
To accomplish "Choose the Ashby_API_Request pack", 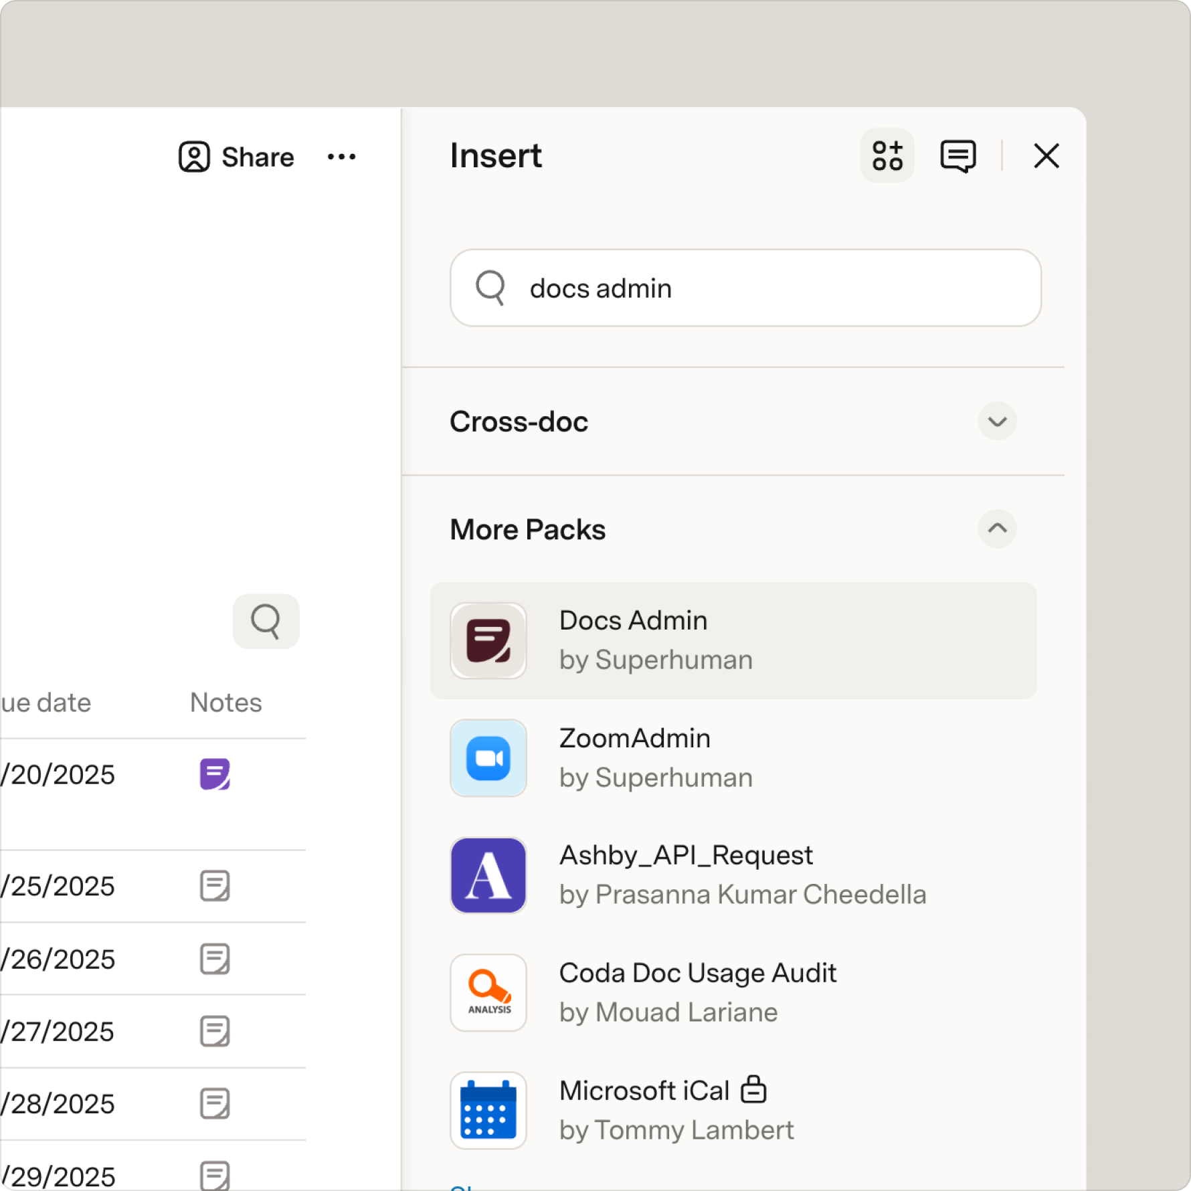I will click(x=733, y=875).
